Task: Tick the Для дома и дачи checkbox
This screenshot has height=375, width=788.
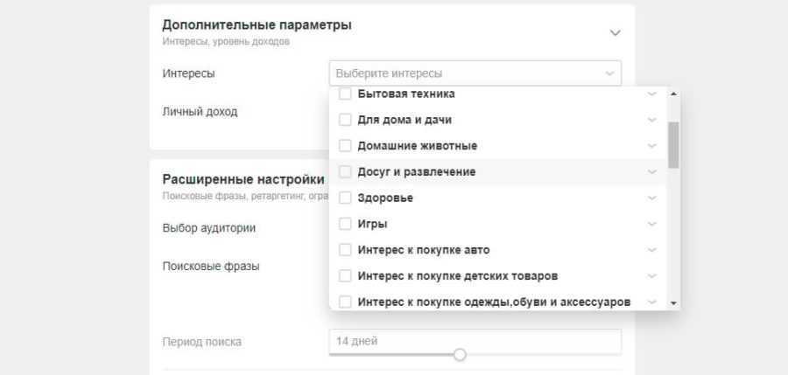Action: click(345, 120)
